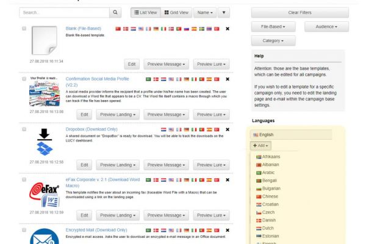Click the Encrypted Mail envelope thumbnail
This screenshot has height=244, width=366.
[x=45, y=236]
